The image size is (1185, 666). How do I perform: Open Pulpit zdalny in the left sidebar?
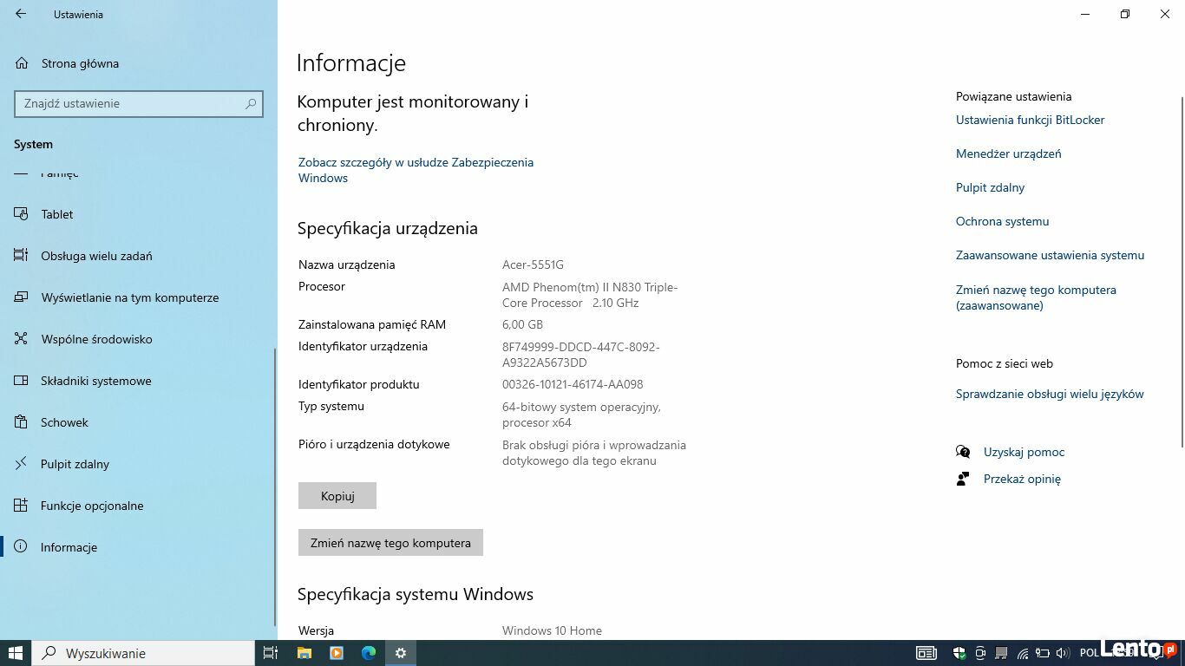75,464
